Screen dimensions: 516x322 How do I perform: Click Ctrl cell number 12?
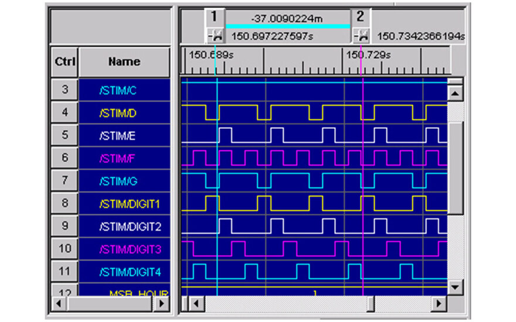pyautogui.click(x=65, y=290)
